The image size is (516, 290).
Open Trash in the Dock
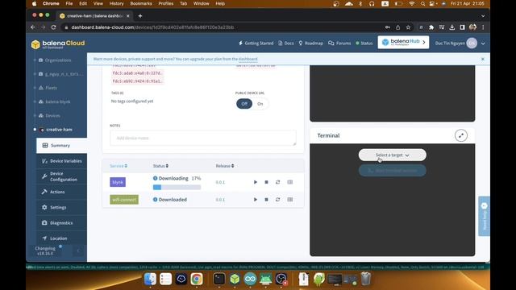pos(366,280)
